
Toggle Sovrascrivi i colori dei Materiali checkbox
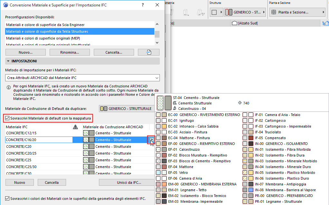tap(6, 198)
